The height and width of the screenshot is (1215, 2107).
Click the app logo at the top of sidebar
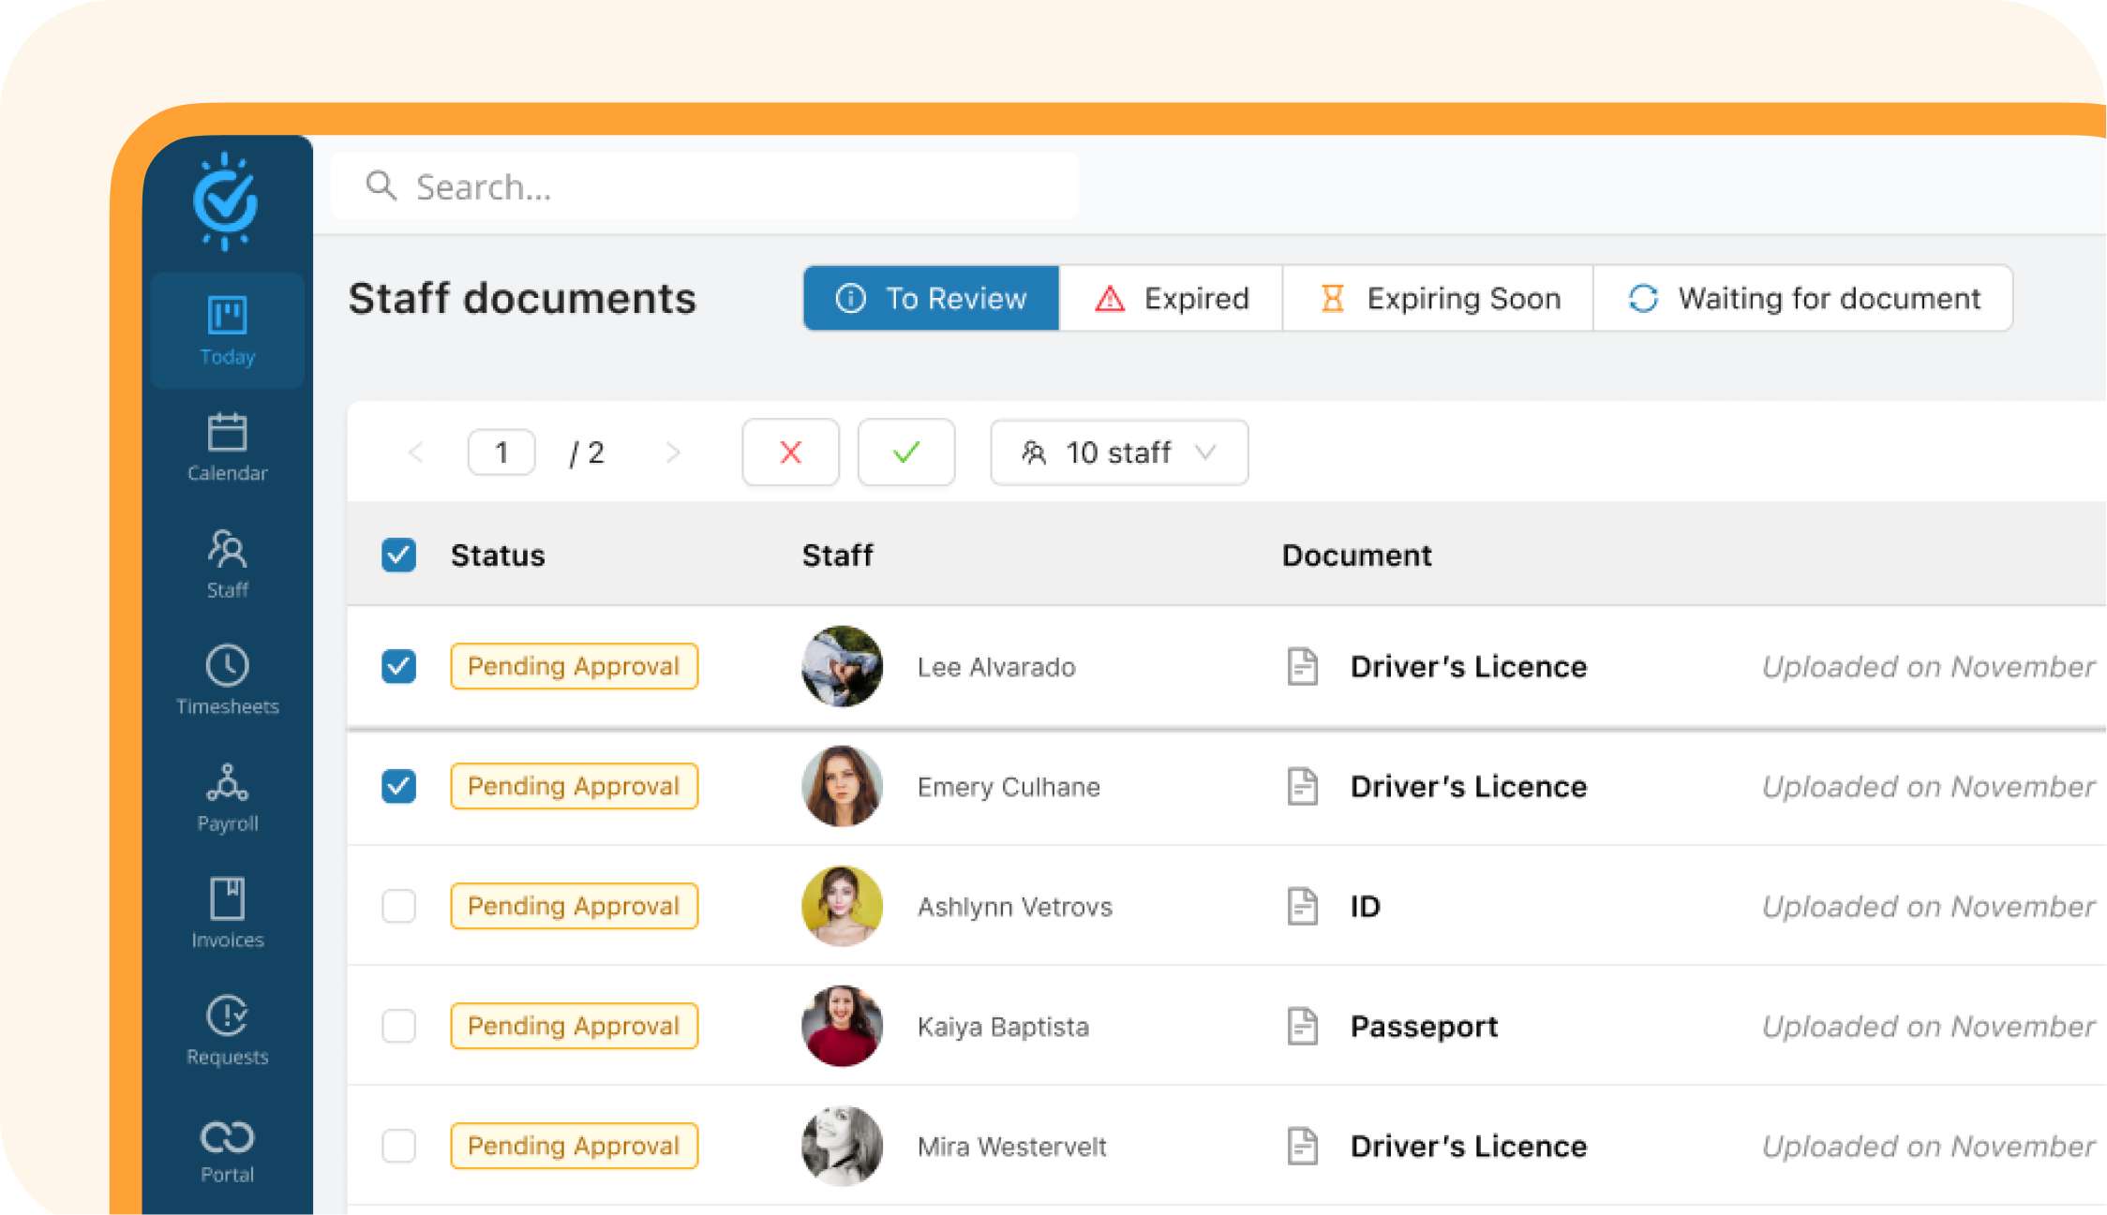(227, 201)
